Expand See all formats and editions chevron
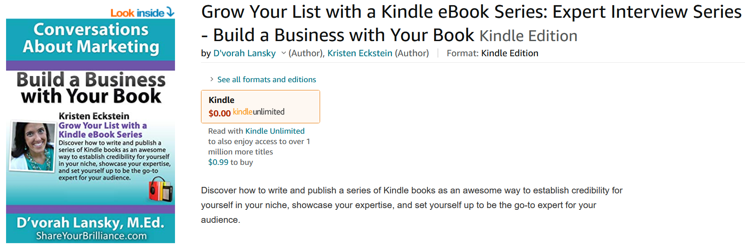This screenshot has width=745, height=244. pyautogui.click(x=212, y=79)
